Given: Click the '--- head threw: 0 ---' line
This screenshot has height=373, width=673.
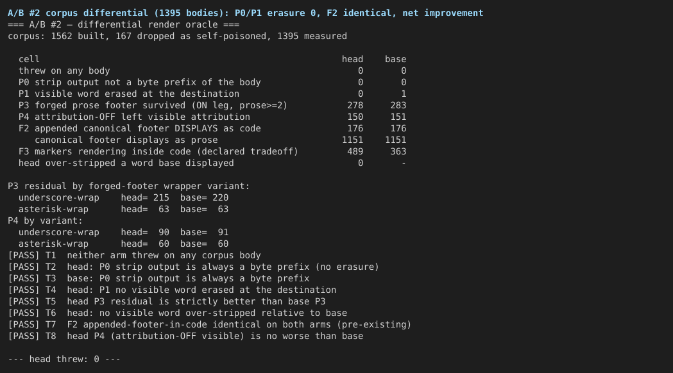Looking at the screenshot, I should point(64,360).
